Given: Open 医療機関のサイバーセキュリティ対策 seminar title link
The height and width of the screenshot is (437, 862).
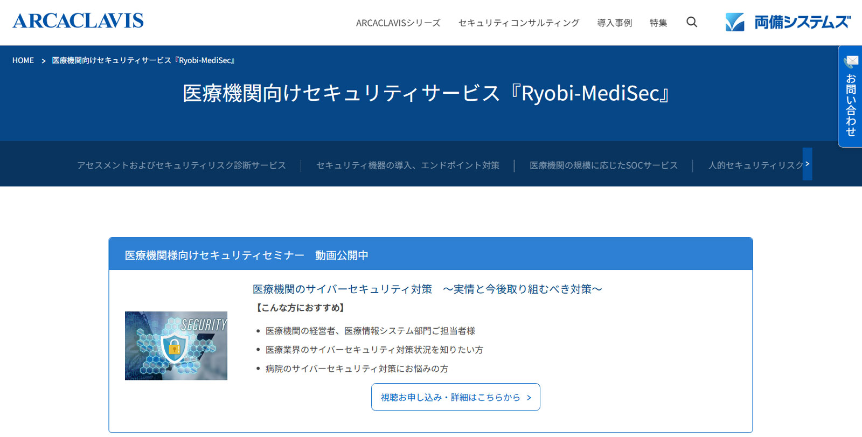Looking at the screenshot, I should (x=427, y=289).
